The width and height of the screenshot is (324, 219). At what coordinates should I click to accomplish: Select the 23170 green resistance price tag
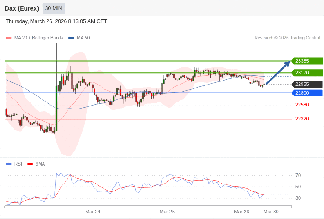(x=306, y=73)
